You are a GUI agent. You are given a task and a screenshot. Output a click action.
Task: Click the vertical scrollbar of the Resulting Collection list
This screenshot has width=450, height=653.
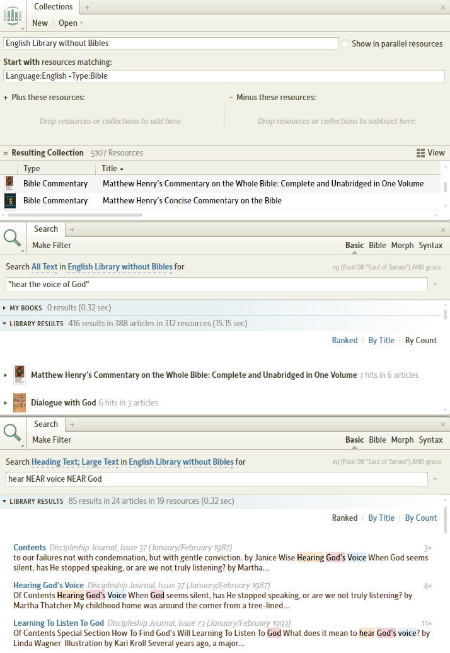click(445, 186)
